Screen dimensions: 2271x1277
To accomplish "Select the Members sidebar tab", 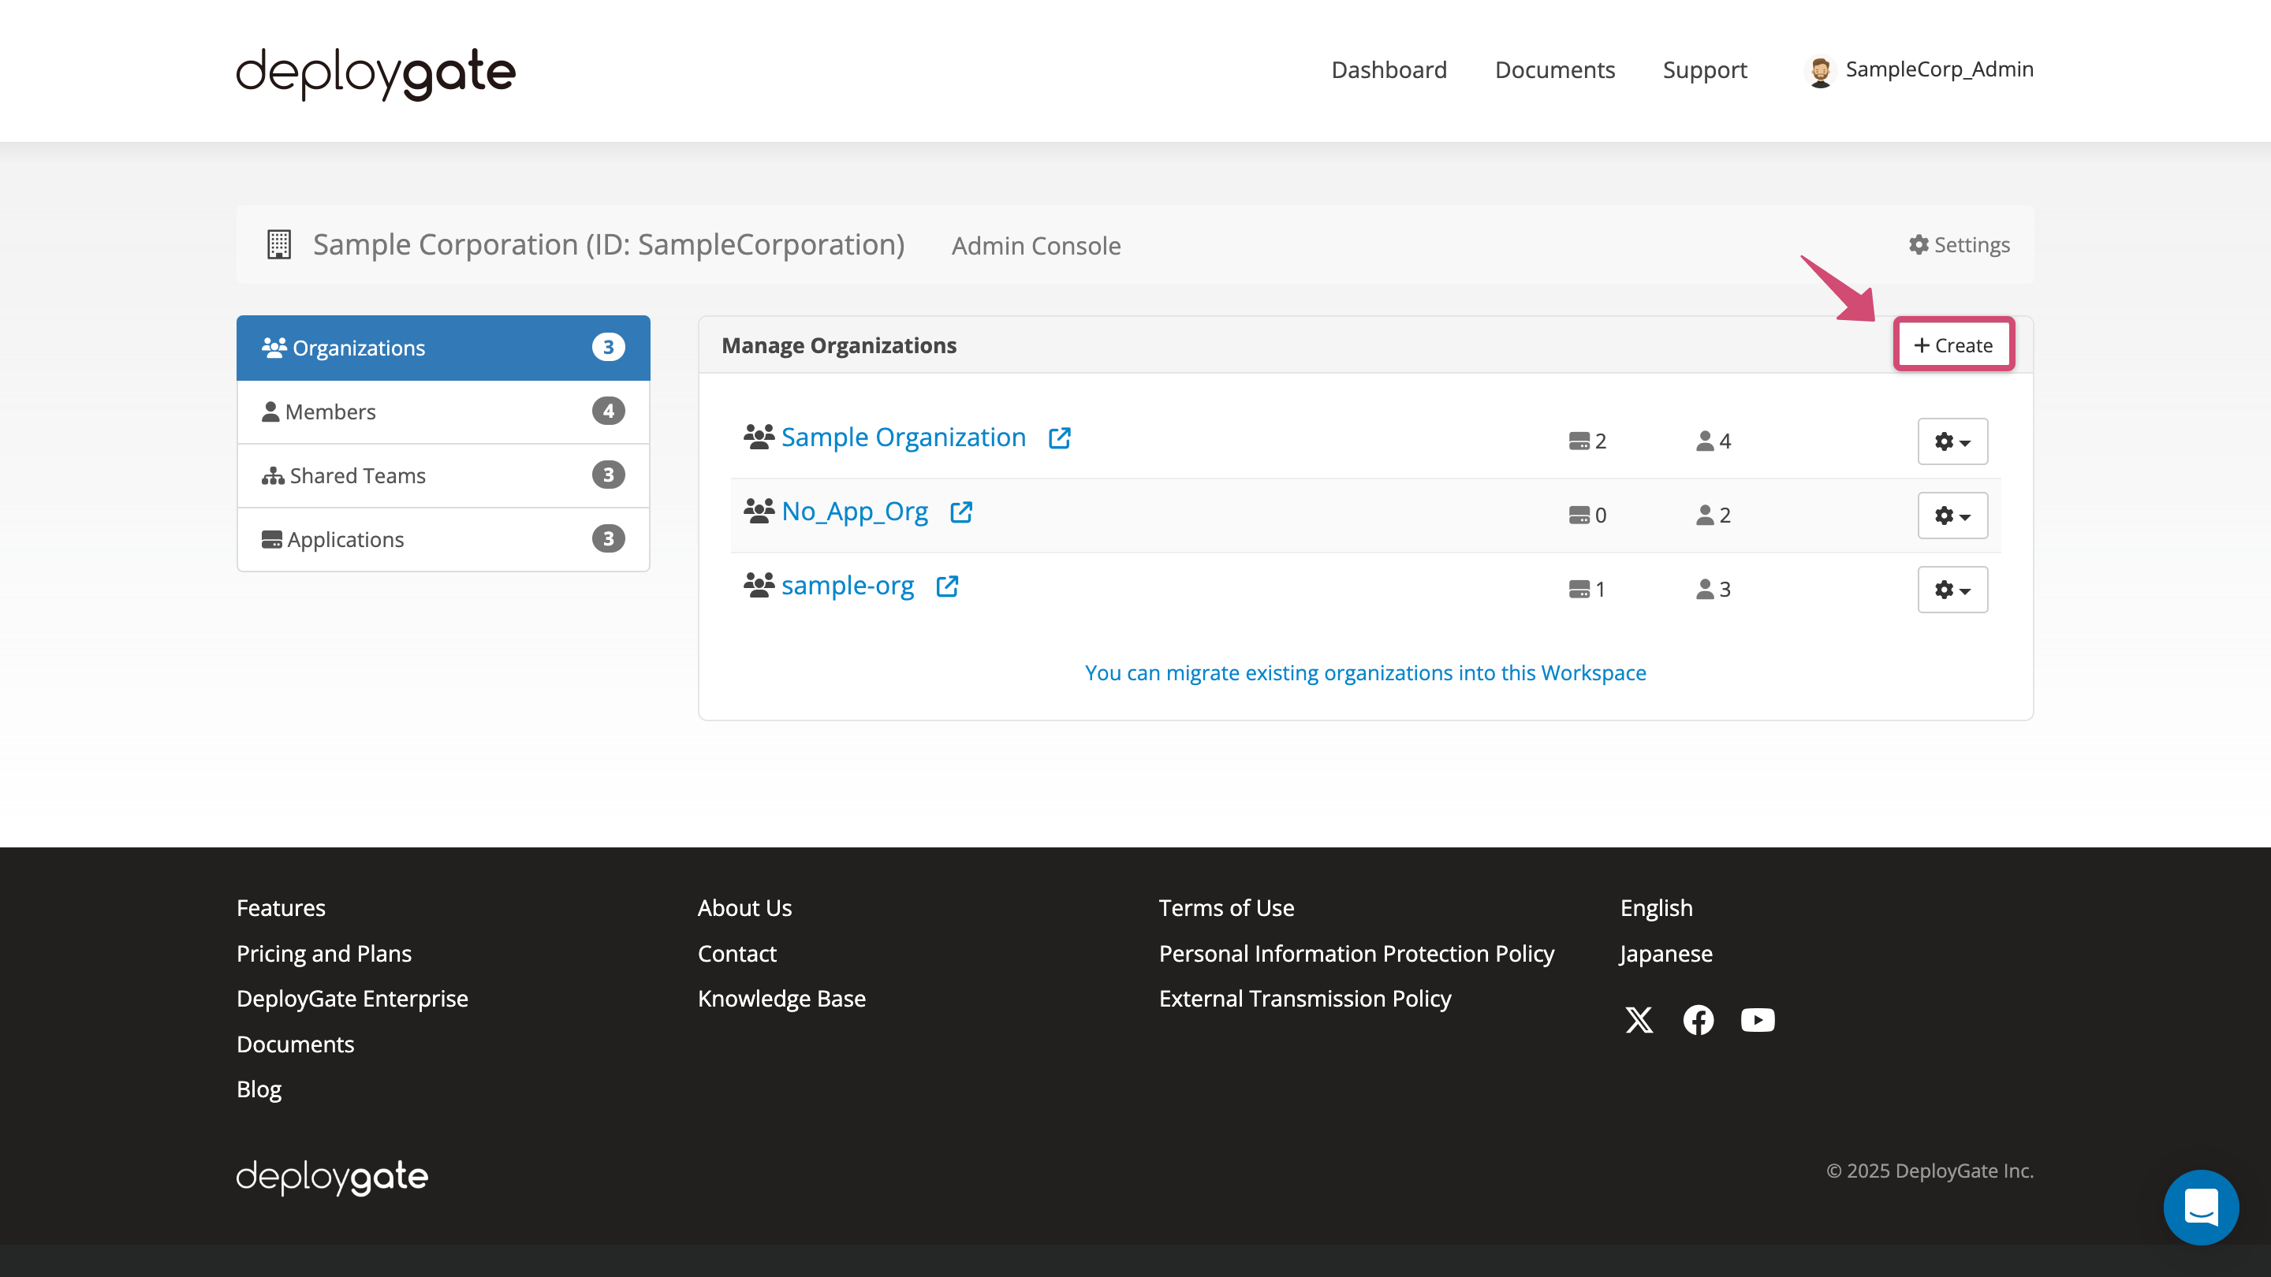I will (442, 411).
